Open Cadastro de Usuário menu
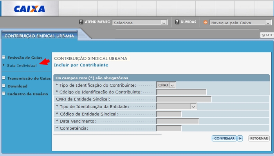The width and height of the screenshot is (274, 156). pyautogui.click(x=28, y=94)
